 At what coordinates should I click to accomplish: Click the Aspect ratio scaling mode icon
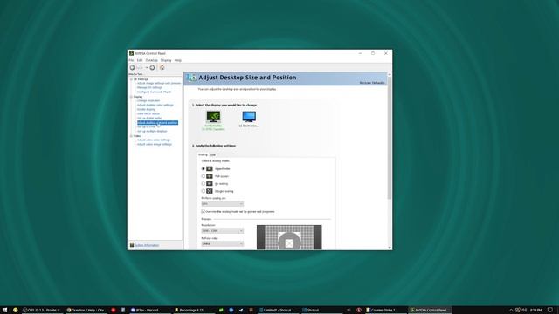210,168
